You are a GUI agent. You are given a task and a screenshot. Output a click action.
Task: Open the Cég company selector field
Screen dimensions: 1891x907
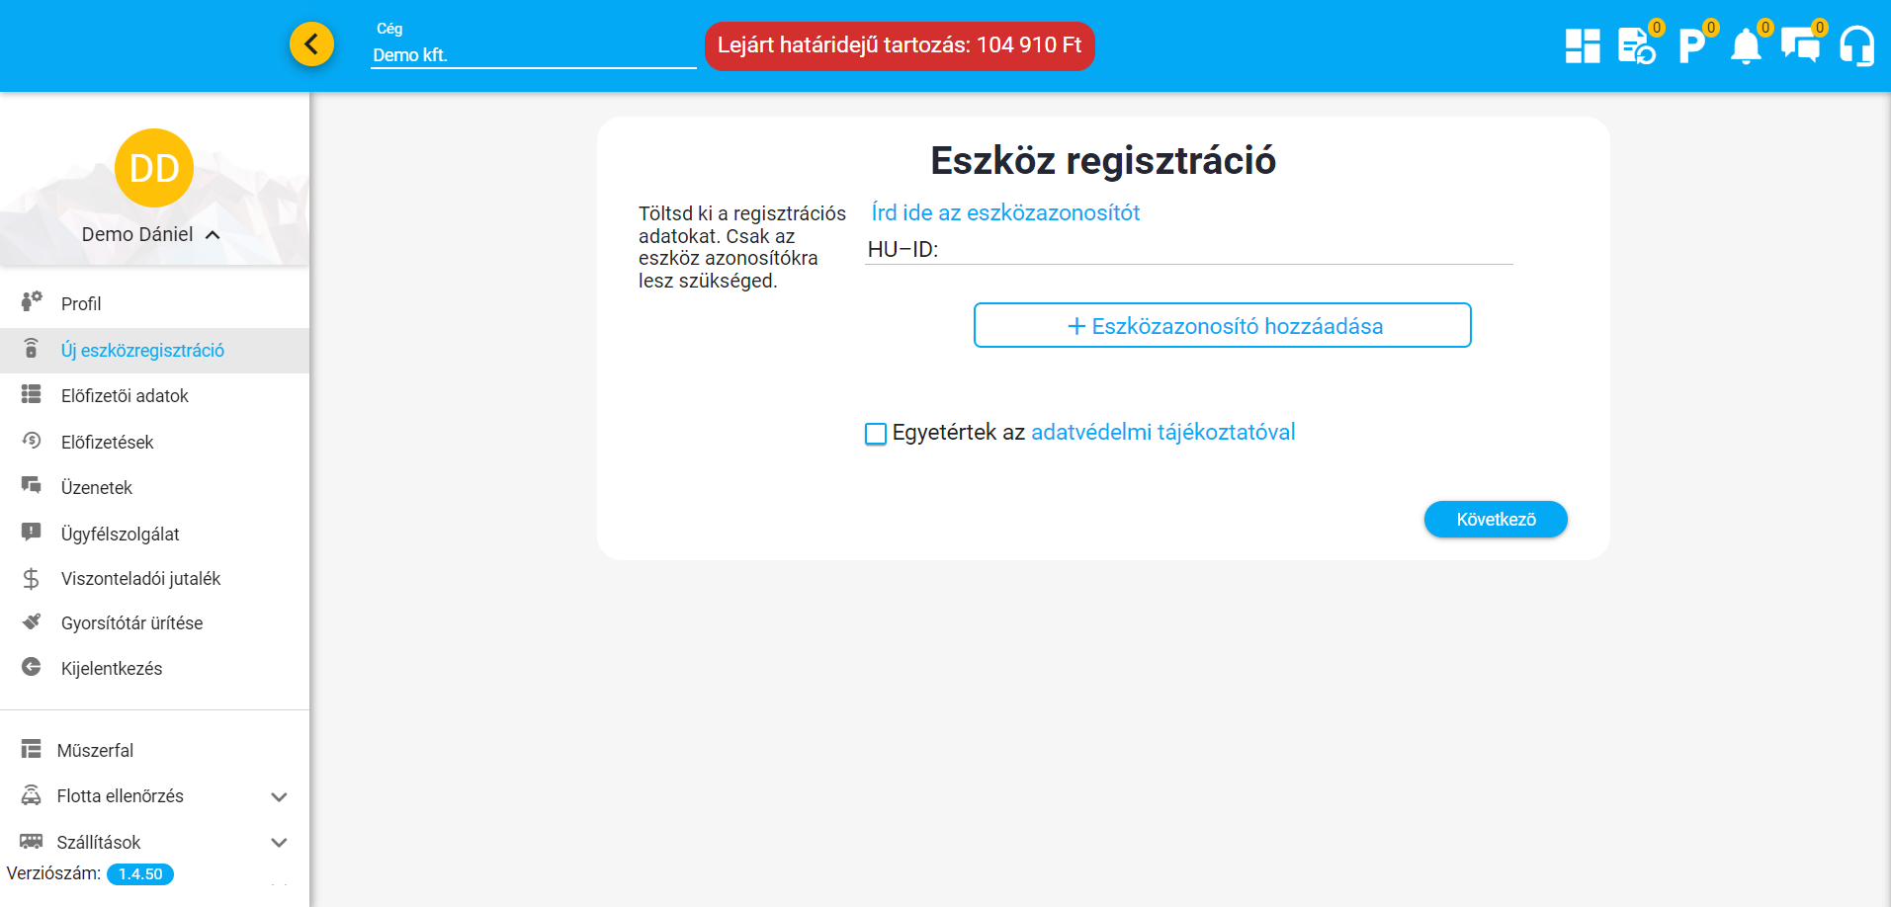pos(533,55)
